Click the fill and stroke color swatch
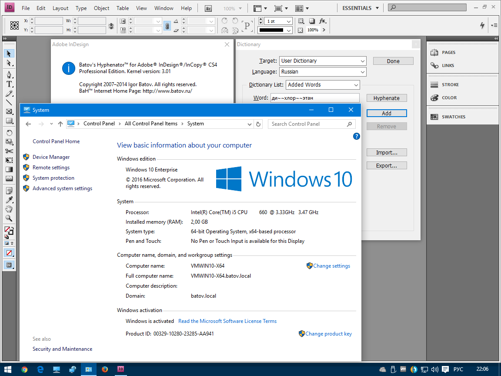501x376 pixels. coord(9,230)
